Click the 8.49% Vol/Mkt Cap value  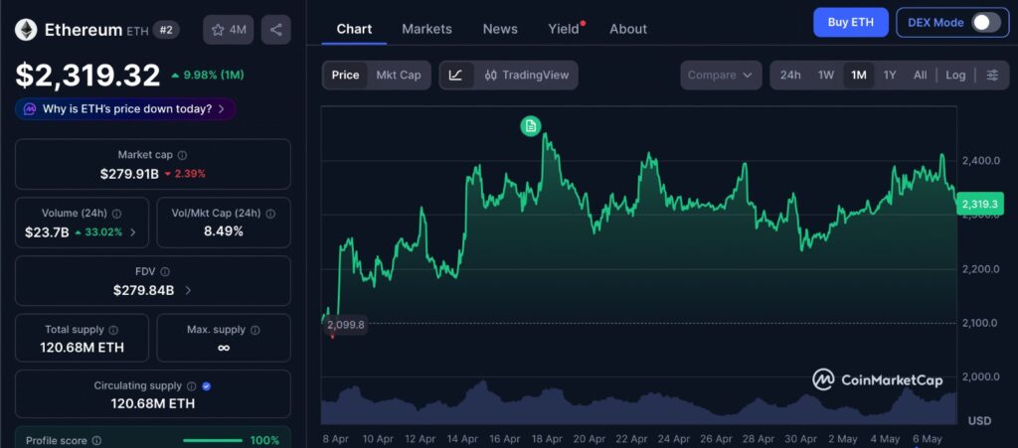click(x=224, y=230)
